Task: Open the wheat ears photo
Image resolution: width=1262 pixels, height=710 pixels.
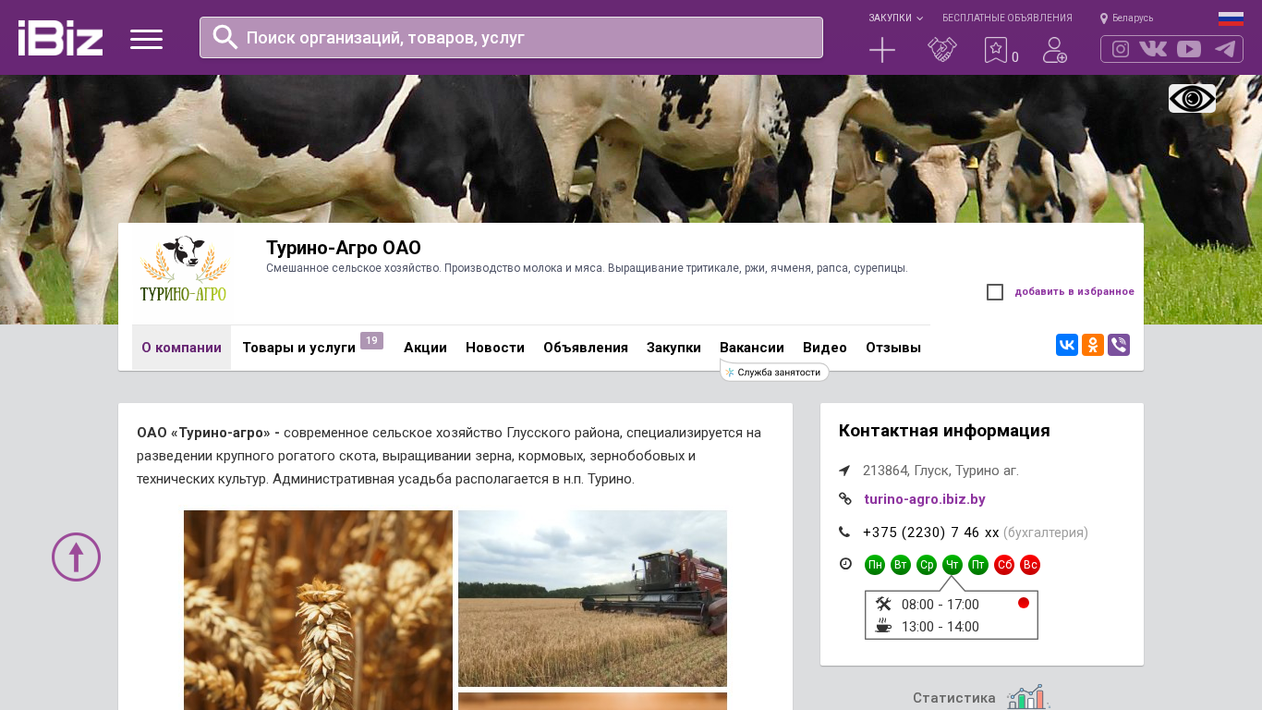Action: coord(318,610)
